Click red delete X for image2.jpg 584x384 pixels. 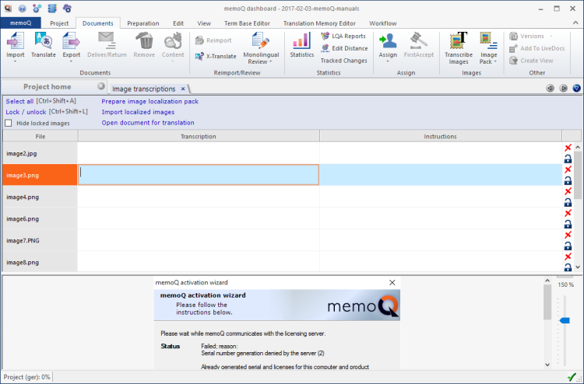(x=568, y=147)
